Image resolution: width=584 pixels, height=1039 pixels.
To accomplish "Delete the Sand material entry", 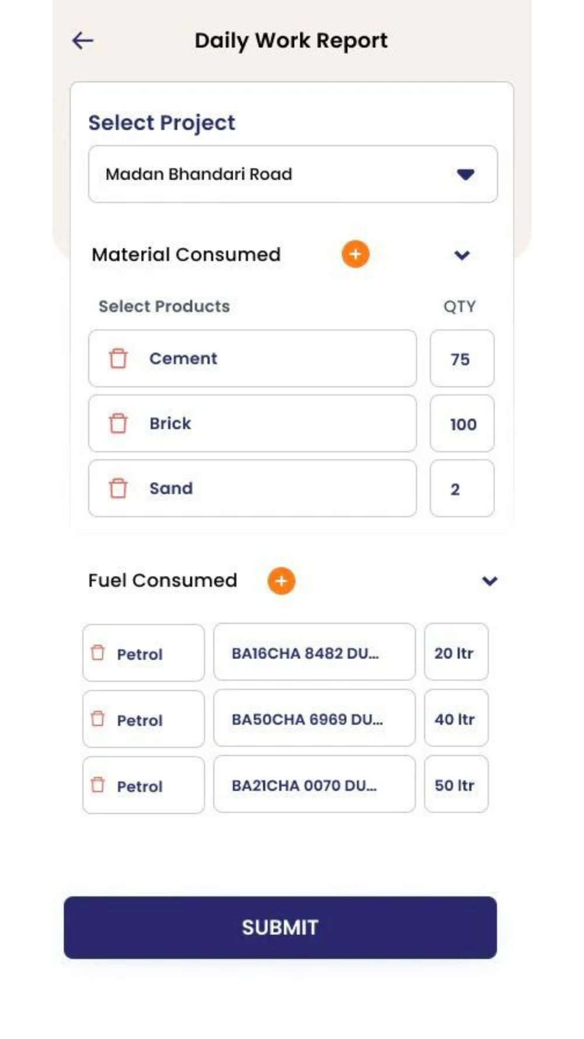I will 118,488.
